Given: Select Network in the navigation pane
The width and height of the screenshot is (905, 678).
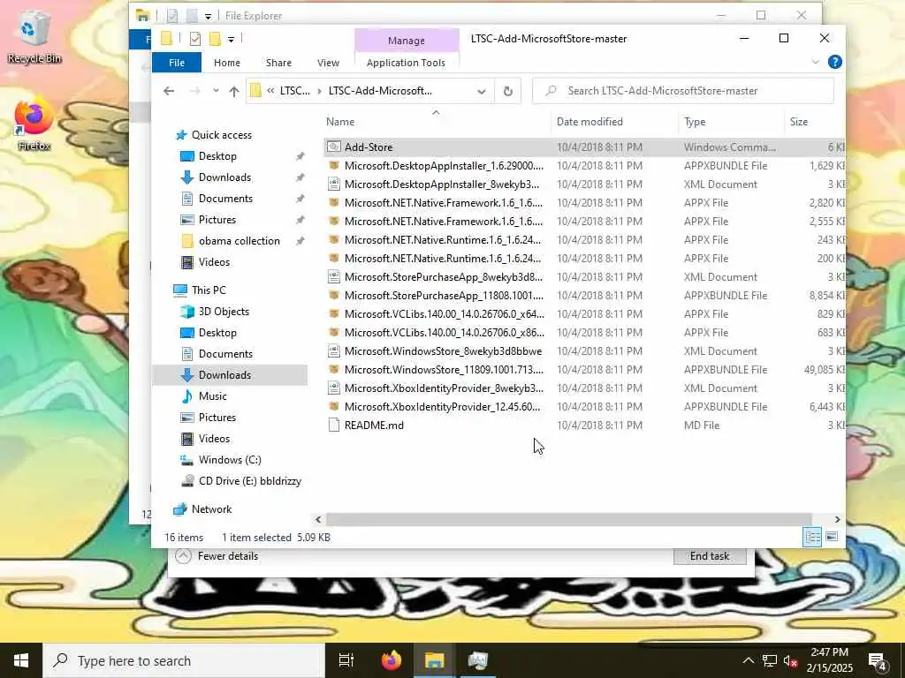Looking at the screenshot, I should click(x=211, y=509).
